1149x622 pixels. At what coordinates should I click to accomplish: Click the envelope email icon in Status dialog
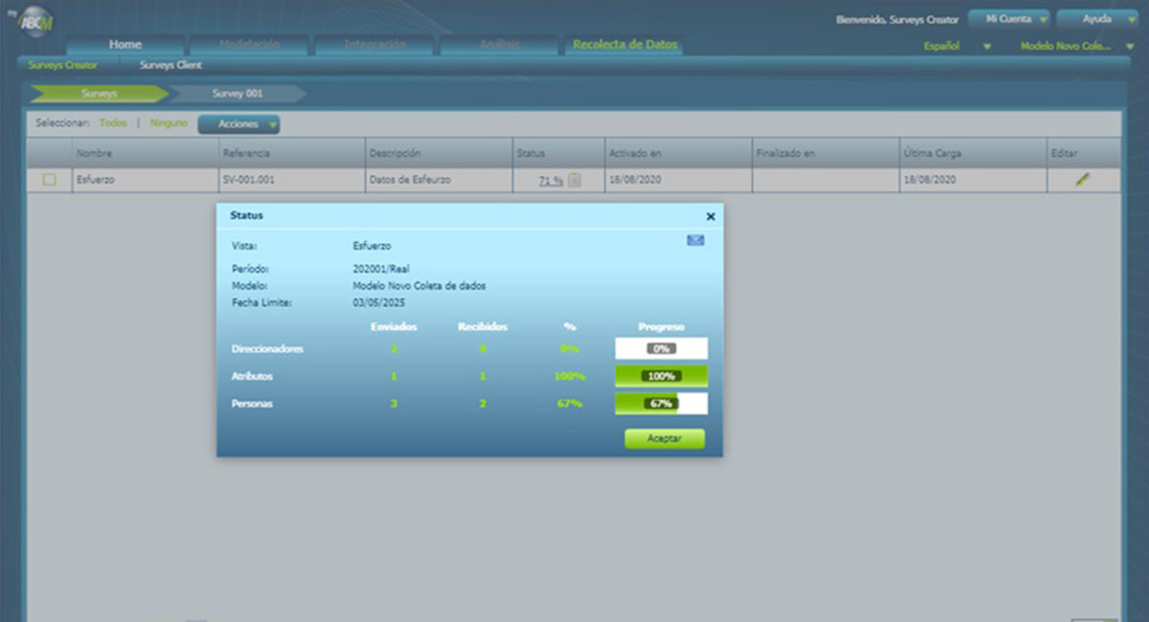tap(695, 240)
